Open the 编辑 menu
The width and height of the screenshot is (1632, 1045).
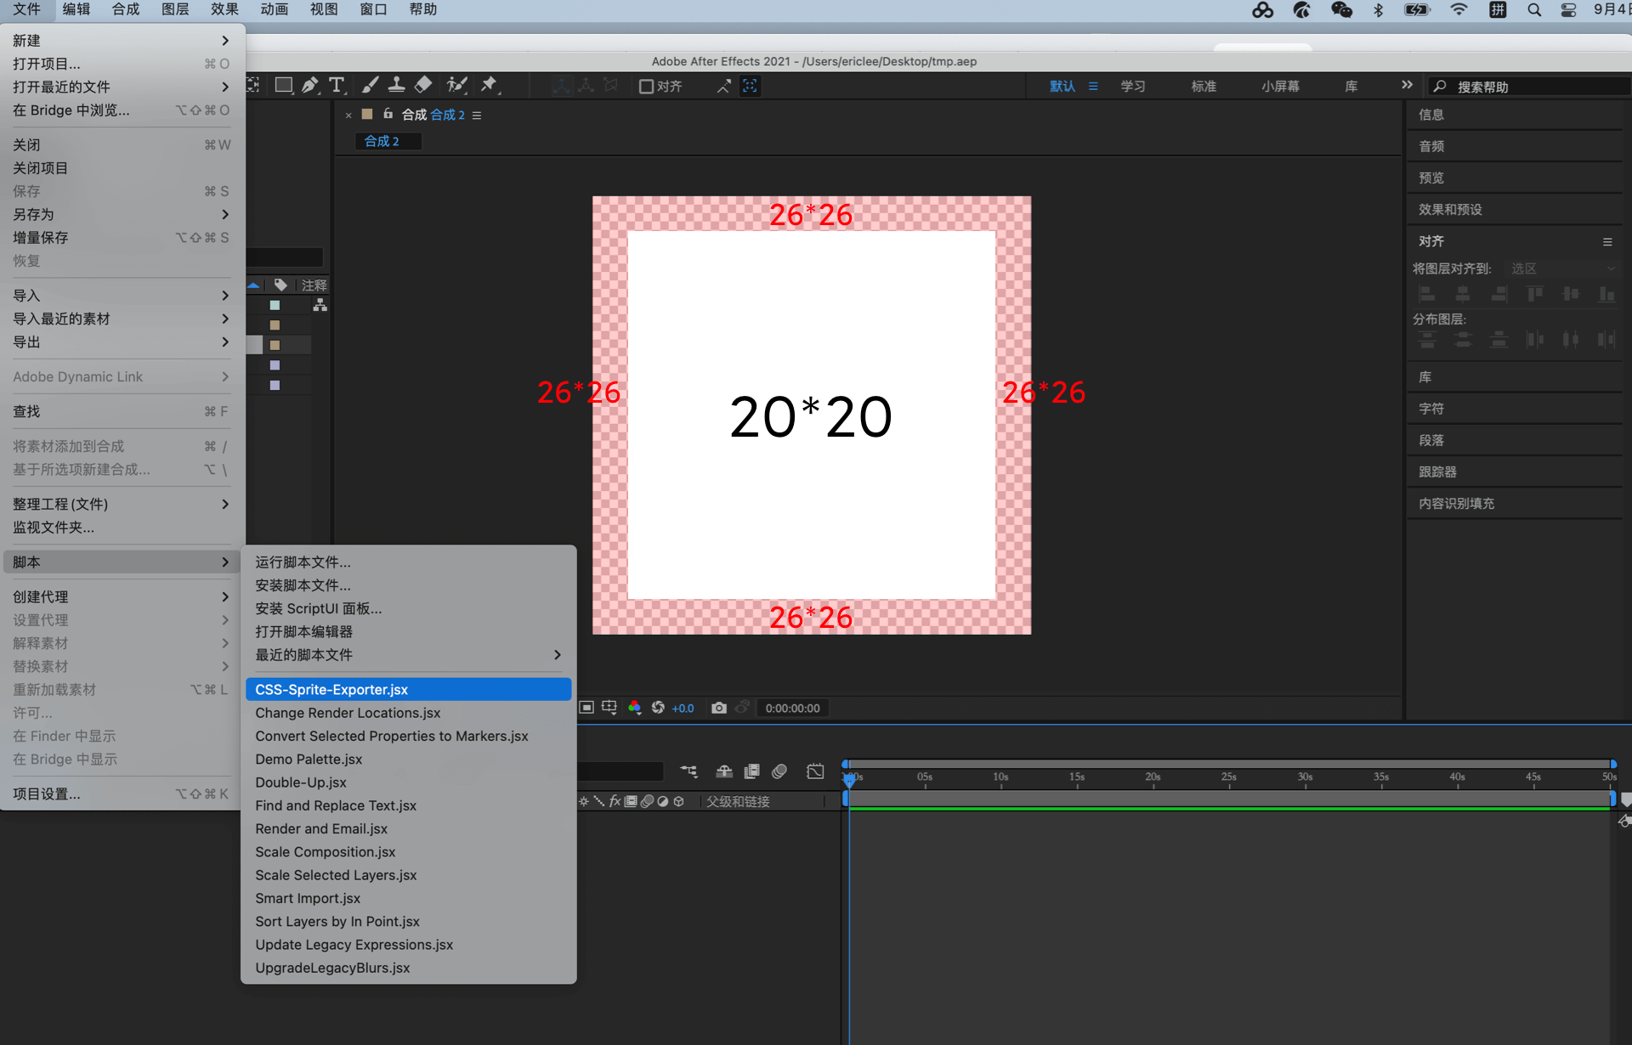pyautogui.click(x=76, y=9)
